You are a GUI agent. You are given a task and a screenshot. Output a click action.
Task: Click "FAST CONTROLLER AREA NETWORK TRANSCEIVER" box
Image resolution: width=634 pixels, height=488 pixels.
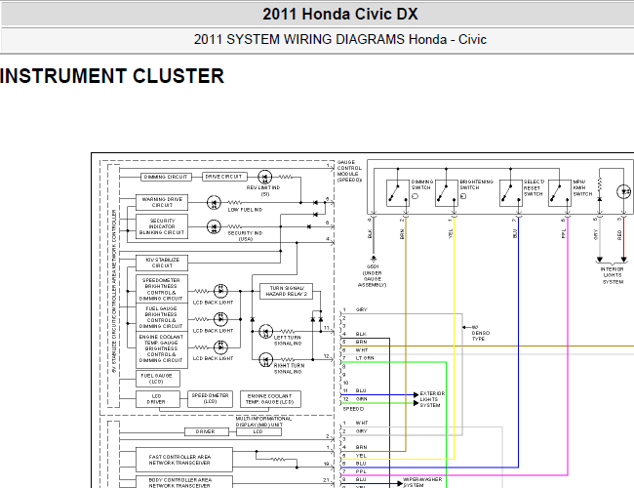(x=184, y=460)
